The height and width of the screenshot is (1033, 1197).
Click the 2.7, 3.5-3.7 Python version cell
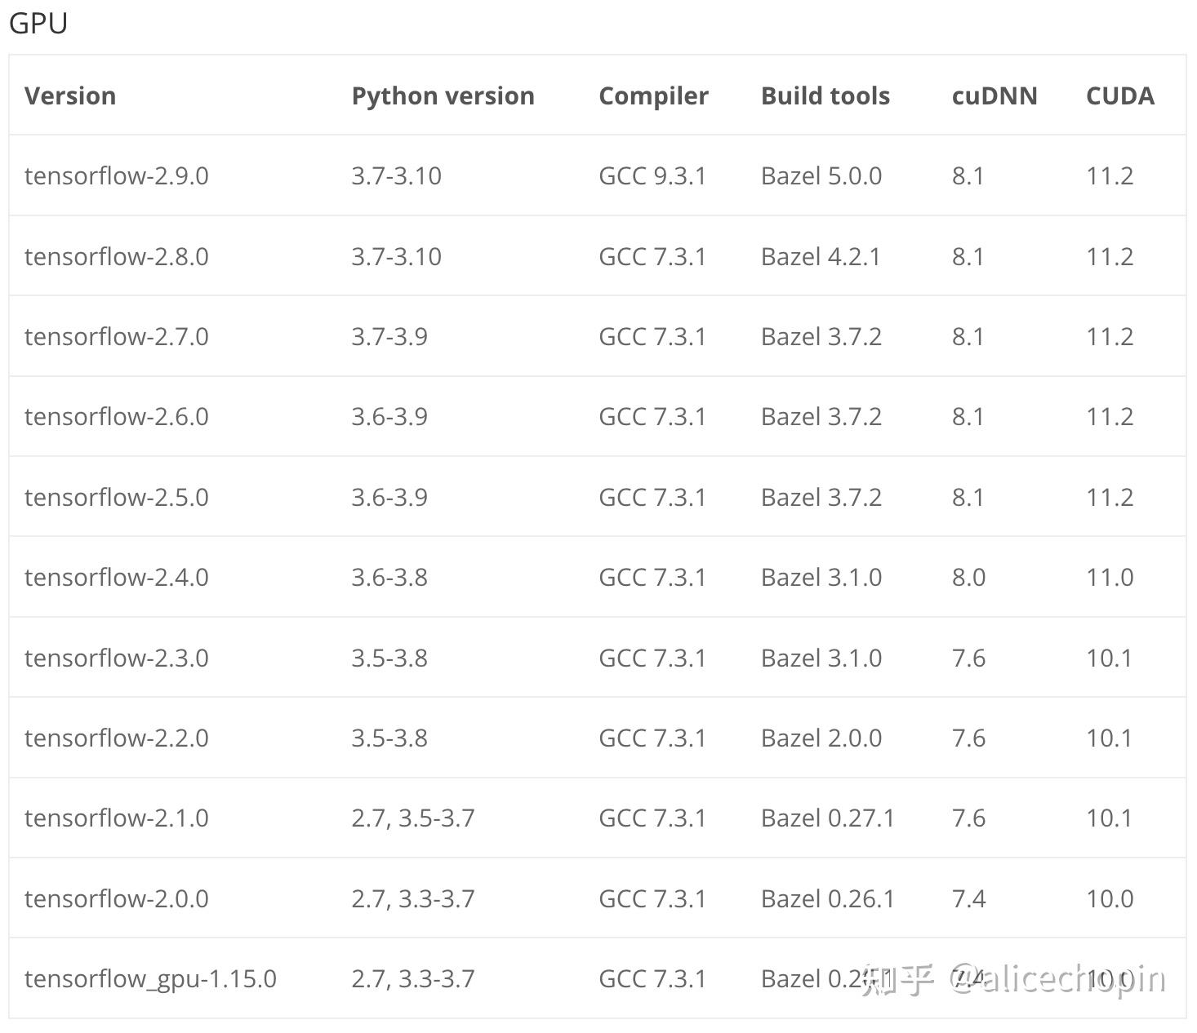click(x=412, y=818)
